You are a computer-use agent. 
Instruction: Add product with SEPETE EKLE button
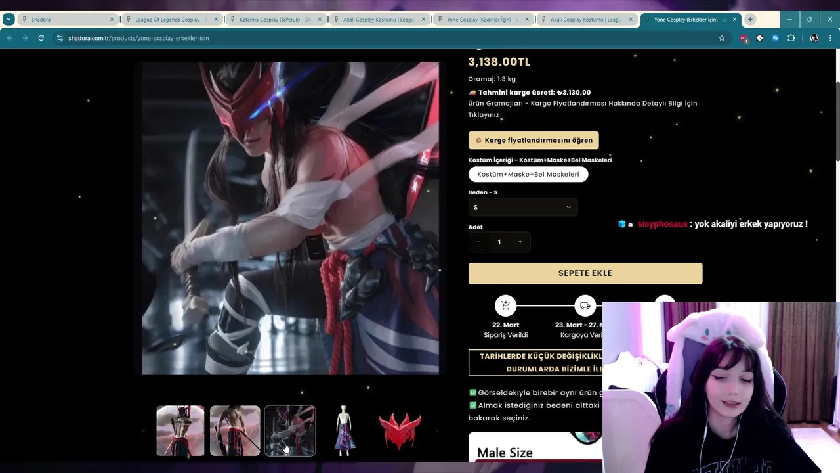tap(585, 273)
